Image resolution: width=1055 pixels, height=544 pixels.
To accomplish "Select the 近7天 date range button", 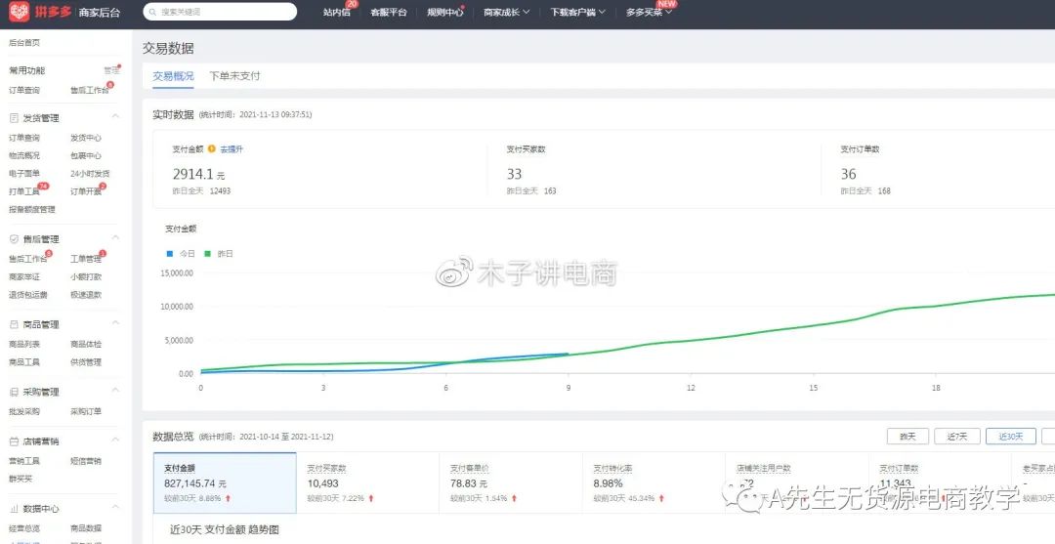I will click(956, 437).
